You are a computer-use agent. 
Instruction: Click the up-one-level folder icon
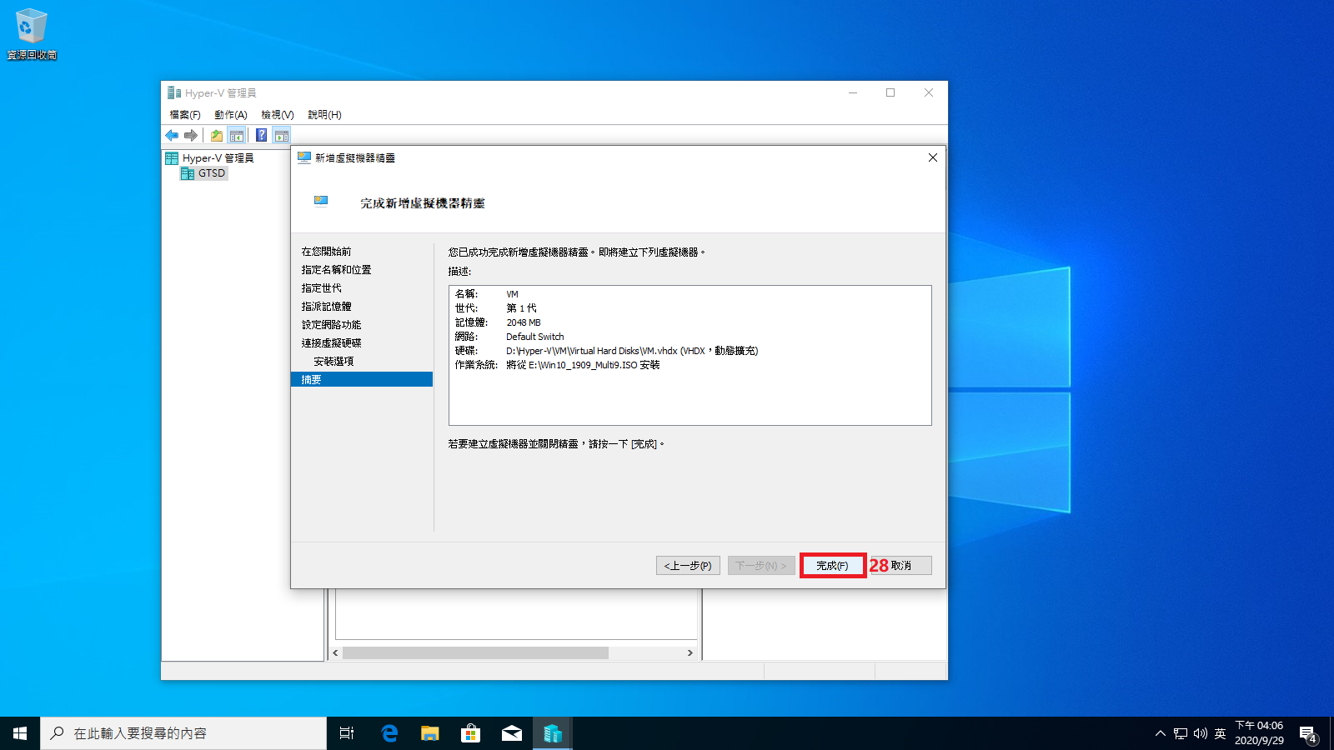pyautogui.click(x=217, y=135)
